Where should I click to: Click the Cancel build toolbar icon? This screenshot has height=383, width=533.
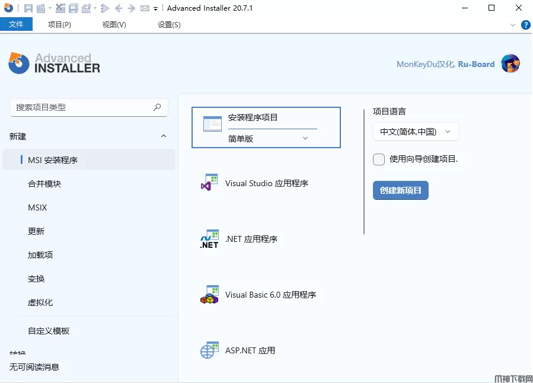(x=60, y=8)
